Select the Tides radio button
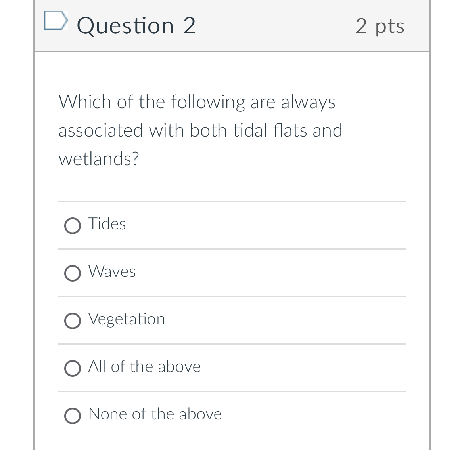The width and height of the screenshot is (464, 450). point(73,226)
